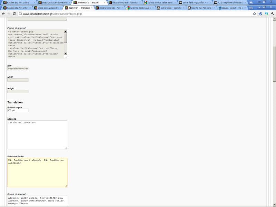
Task: Switch to front window's 'Extra fields + joomfish' tab
Action: tap(171, 8)
